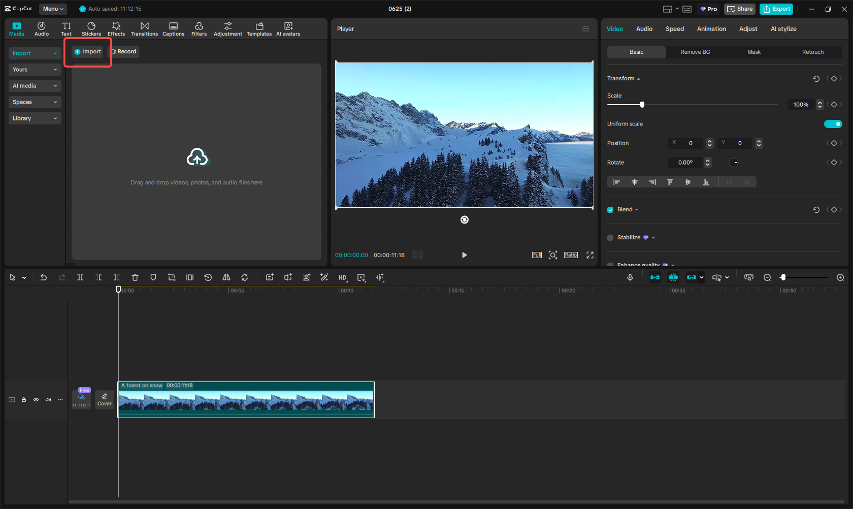This screenshot has width=853, height=509.
Task: Collapse the Transform section
Action: tap(639, 78)
